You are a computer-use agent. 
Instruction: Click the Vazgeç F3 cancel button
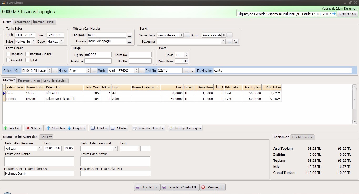tap(213, 187)
